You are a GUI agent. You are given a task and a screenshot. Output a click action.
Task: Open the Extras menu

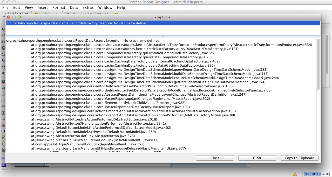pyautogui.click(x=88, y=8)
